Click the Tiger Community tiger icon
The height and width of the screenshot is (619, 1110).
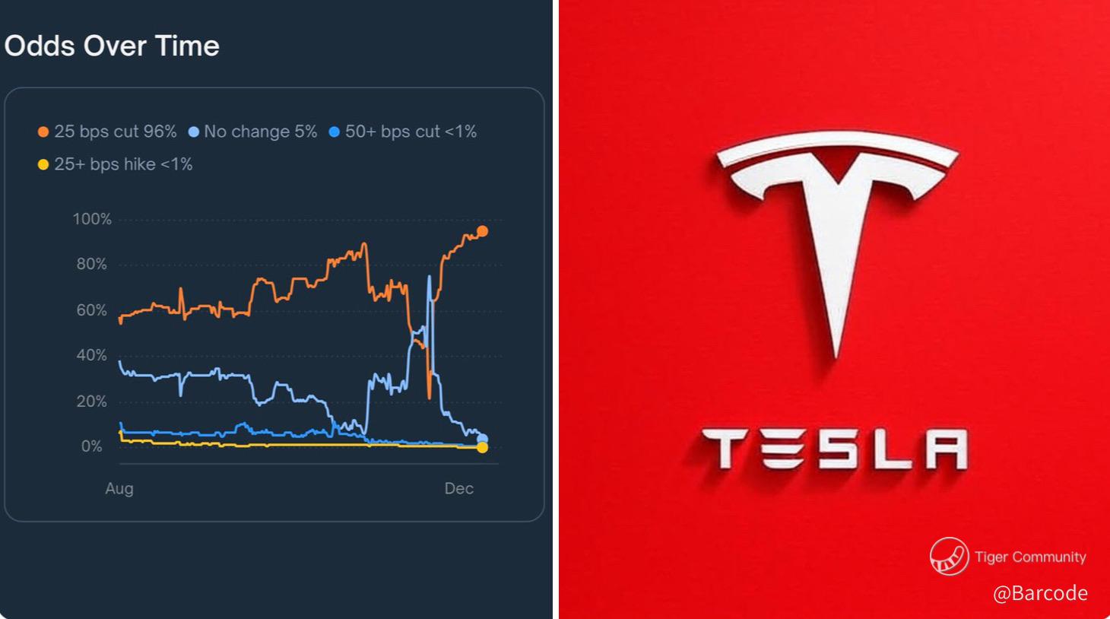(949, 556)
